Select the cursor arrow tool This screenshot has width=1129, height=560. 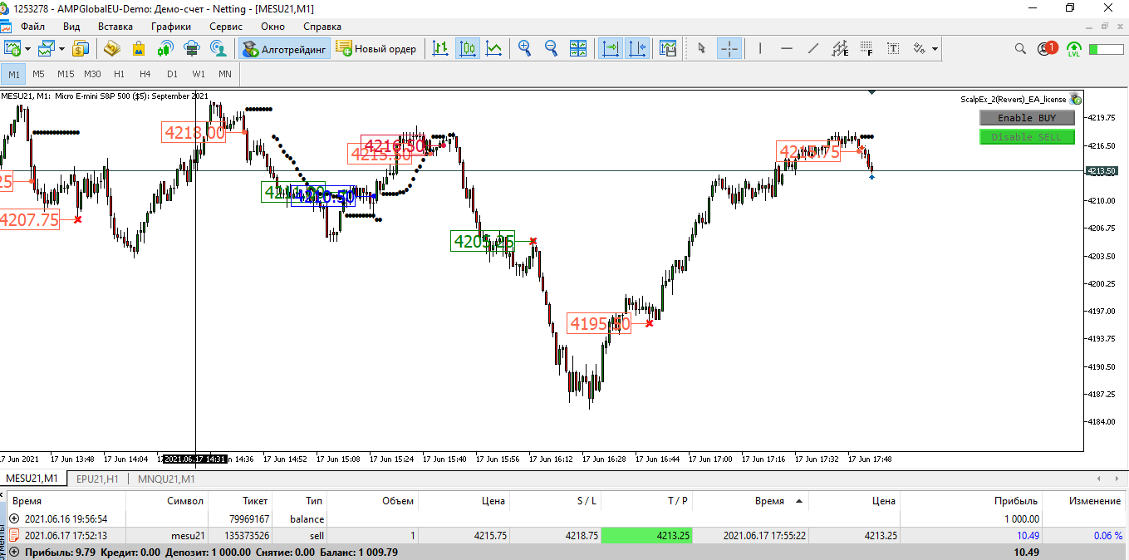[x=702, y=49]
